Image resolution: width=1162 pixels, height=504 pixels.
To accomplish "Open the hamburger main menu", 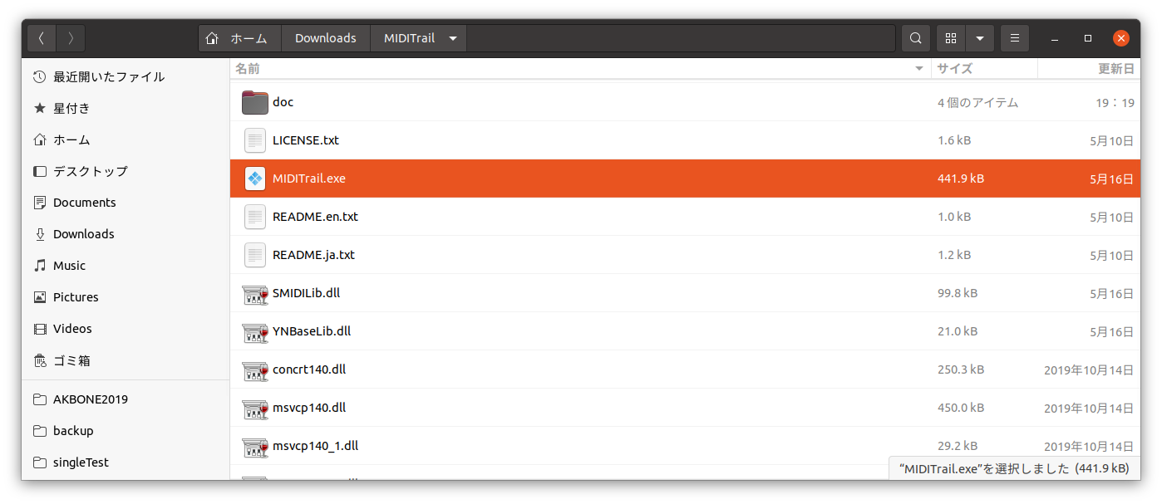I will 1015,38.
